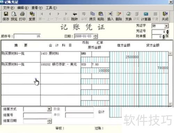This screenshot has height=133, width=174.
Task: Open the 日期 date picker spinner
Action: pyautogui.click(x=95, y=36)
